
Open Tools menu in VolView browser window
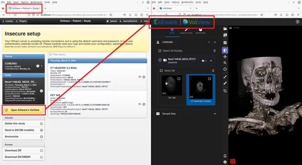(x=198, y=2)
